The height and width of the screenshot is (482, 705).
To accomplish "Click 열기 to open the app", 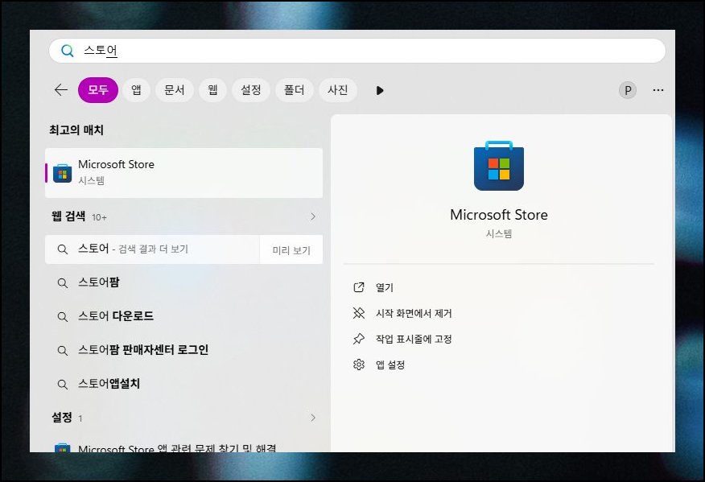I will coord(385,287).
